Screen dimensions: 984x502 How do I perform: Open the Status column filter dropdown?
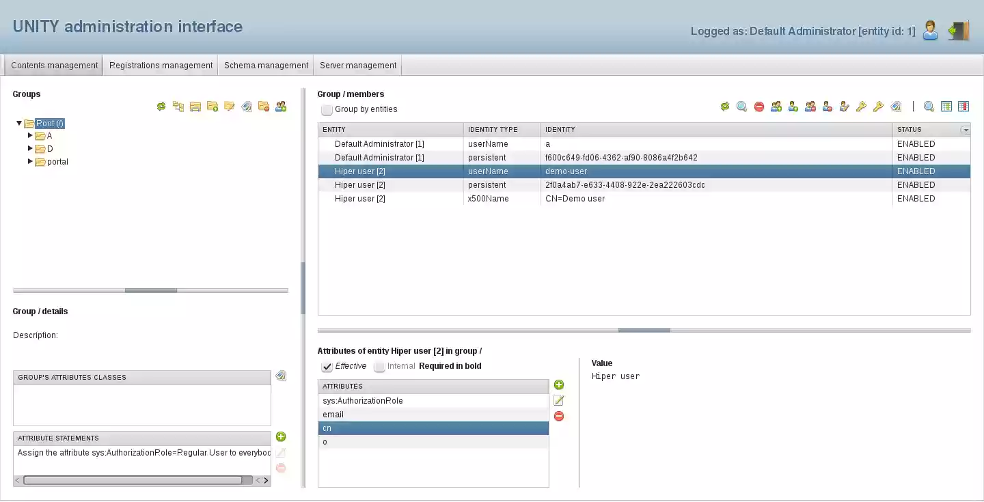[966, 130]
